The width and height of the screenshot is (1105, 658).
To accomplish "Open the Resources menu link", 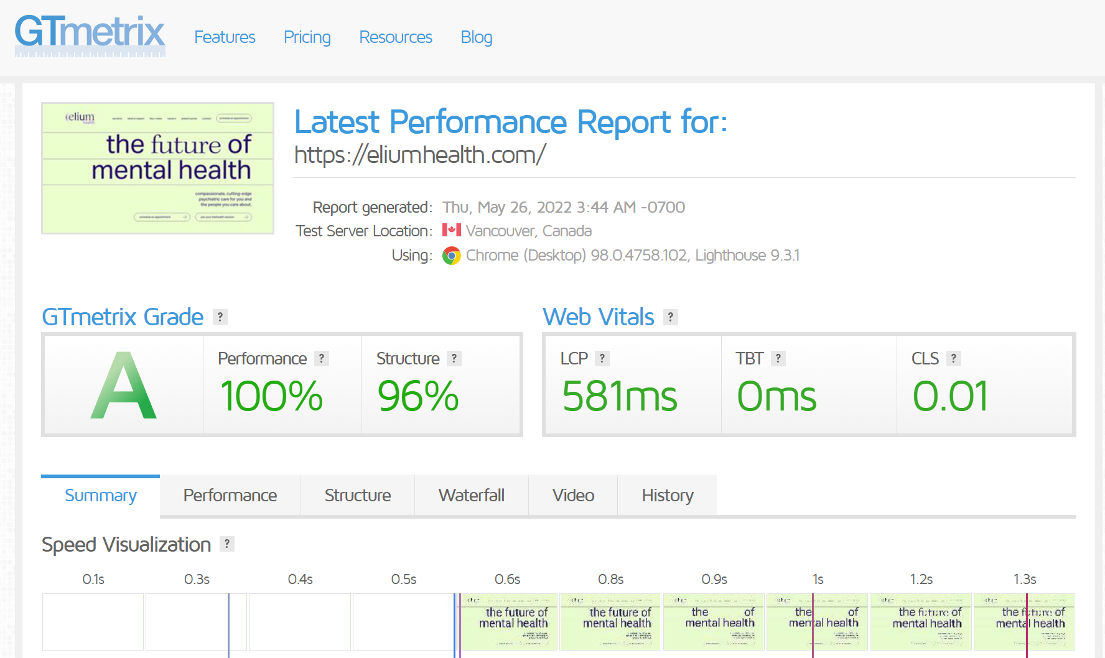I will [396, 37].
